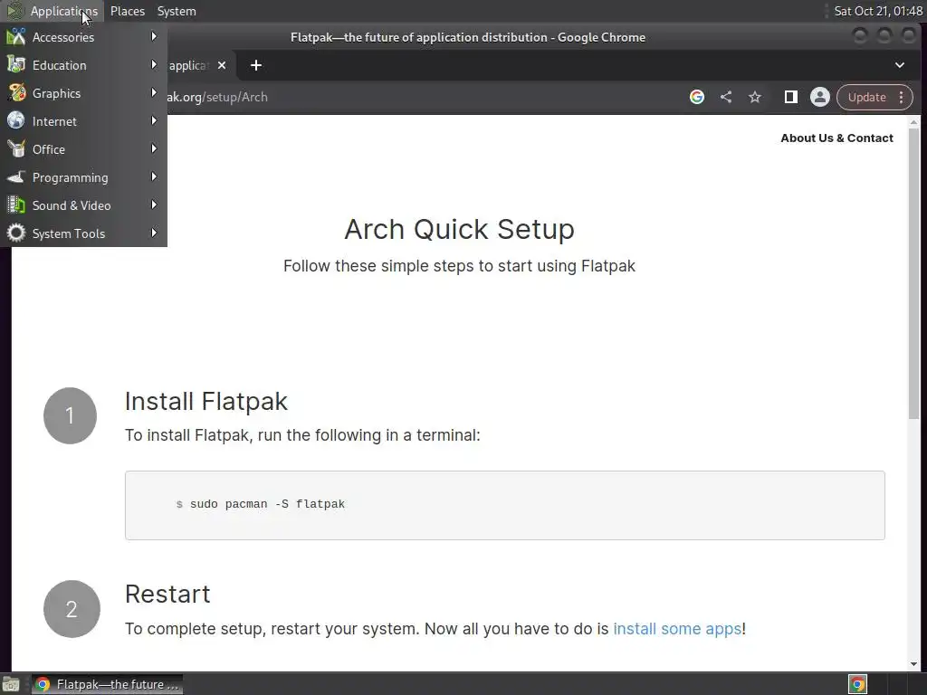Open the Education menu category
This screenshot has height=695, width=927.
83,65
